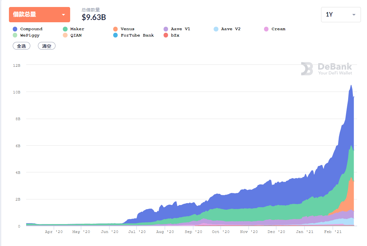The width and height of the screenshot is (367, 246).
Task: Toggle the ForTube Bank series label
Action: click(137, 35)
